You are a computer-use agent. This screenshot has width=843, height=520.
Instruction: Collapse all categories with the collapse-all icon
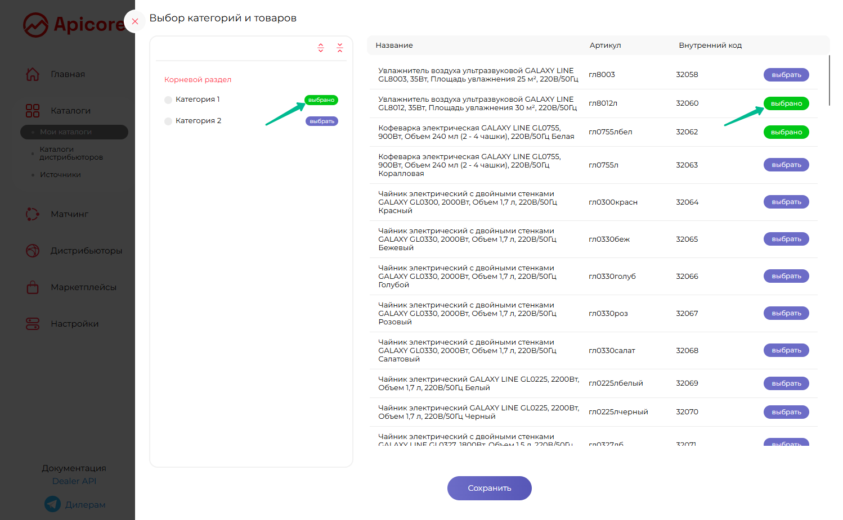(340, 48)
